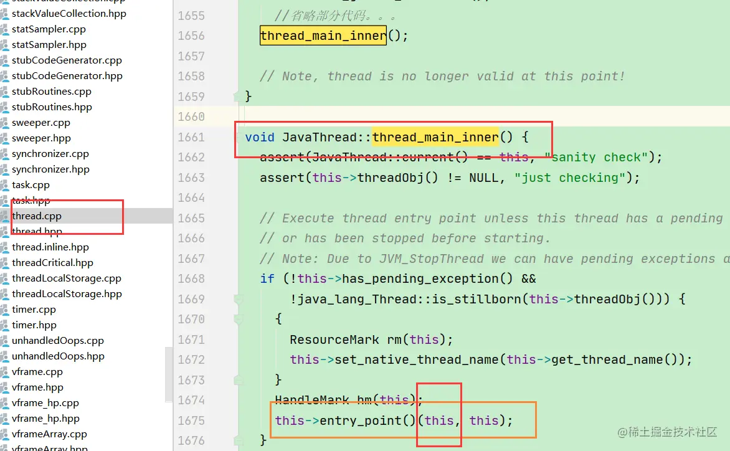Select stubCodeGenerator.hpp file
This screenshot has width=730, height=451.
pos(67,76)
